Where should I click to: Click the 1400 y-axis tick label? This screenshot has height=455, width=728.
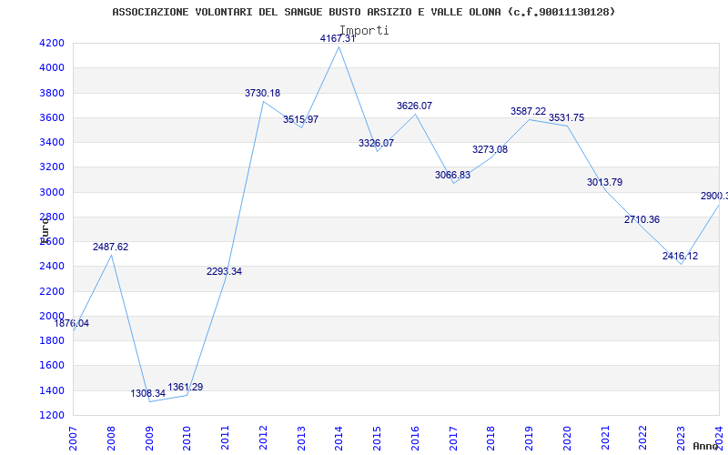pyautogui.click(x=52, y=390)
